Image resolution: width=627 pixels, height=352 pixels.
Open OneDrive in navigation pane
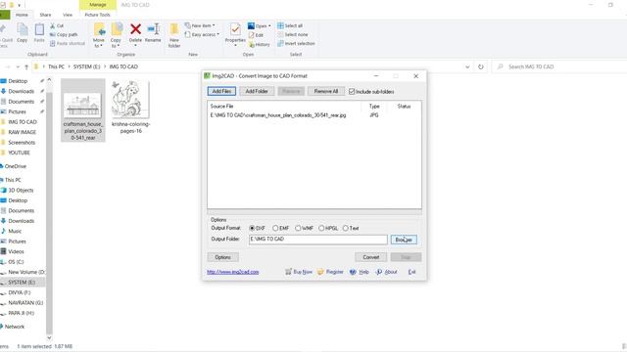tap(16, 166)
